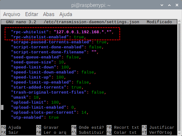Place cursor on script-torrent-done-filename empty string
The width and height of the screenshot is (182, 136).
click(x=94, y=52)
